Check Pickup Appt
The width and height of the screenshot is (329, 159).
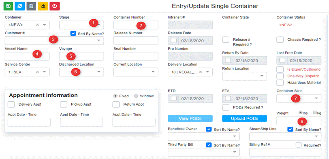(64, 104)
